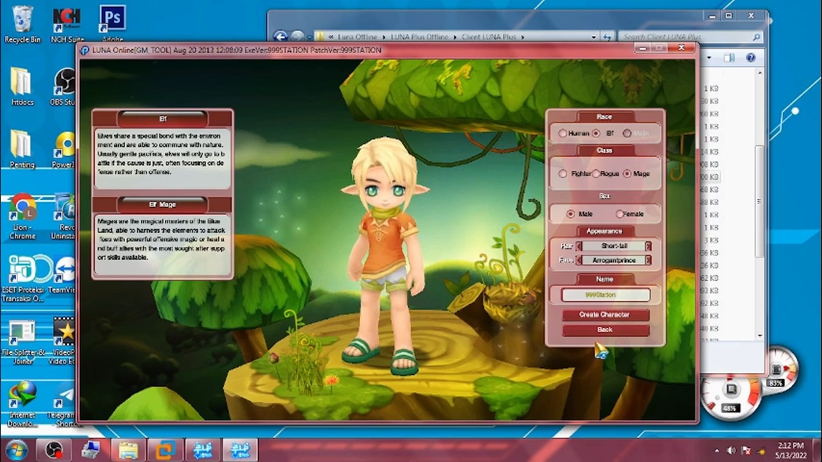Image resolution: width=822 pixels, height=462 pixels.
Task: Click the volume icon in system tray
Action: click(731, 450)
